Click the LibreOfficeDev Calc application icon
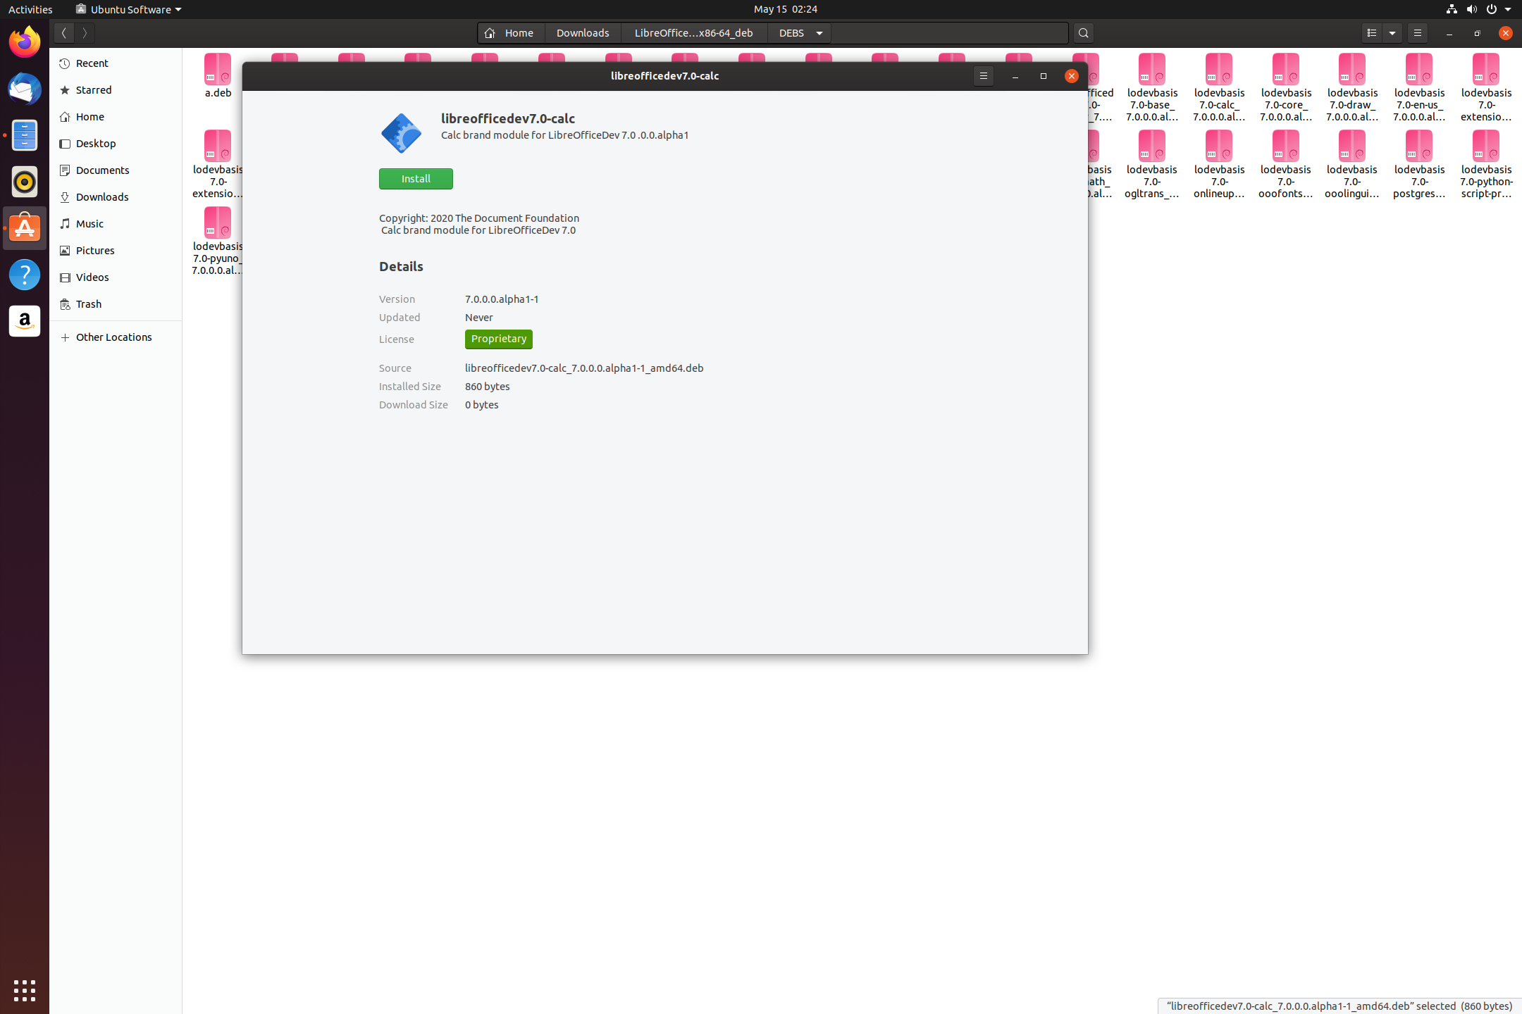Screen dimensions: 1522x1014 pos(401,132)
